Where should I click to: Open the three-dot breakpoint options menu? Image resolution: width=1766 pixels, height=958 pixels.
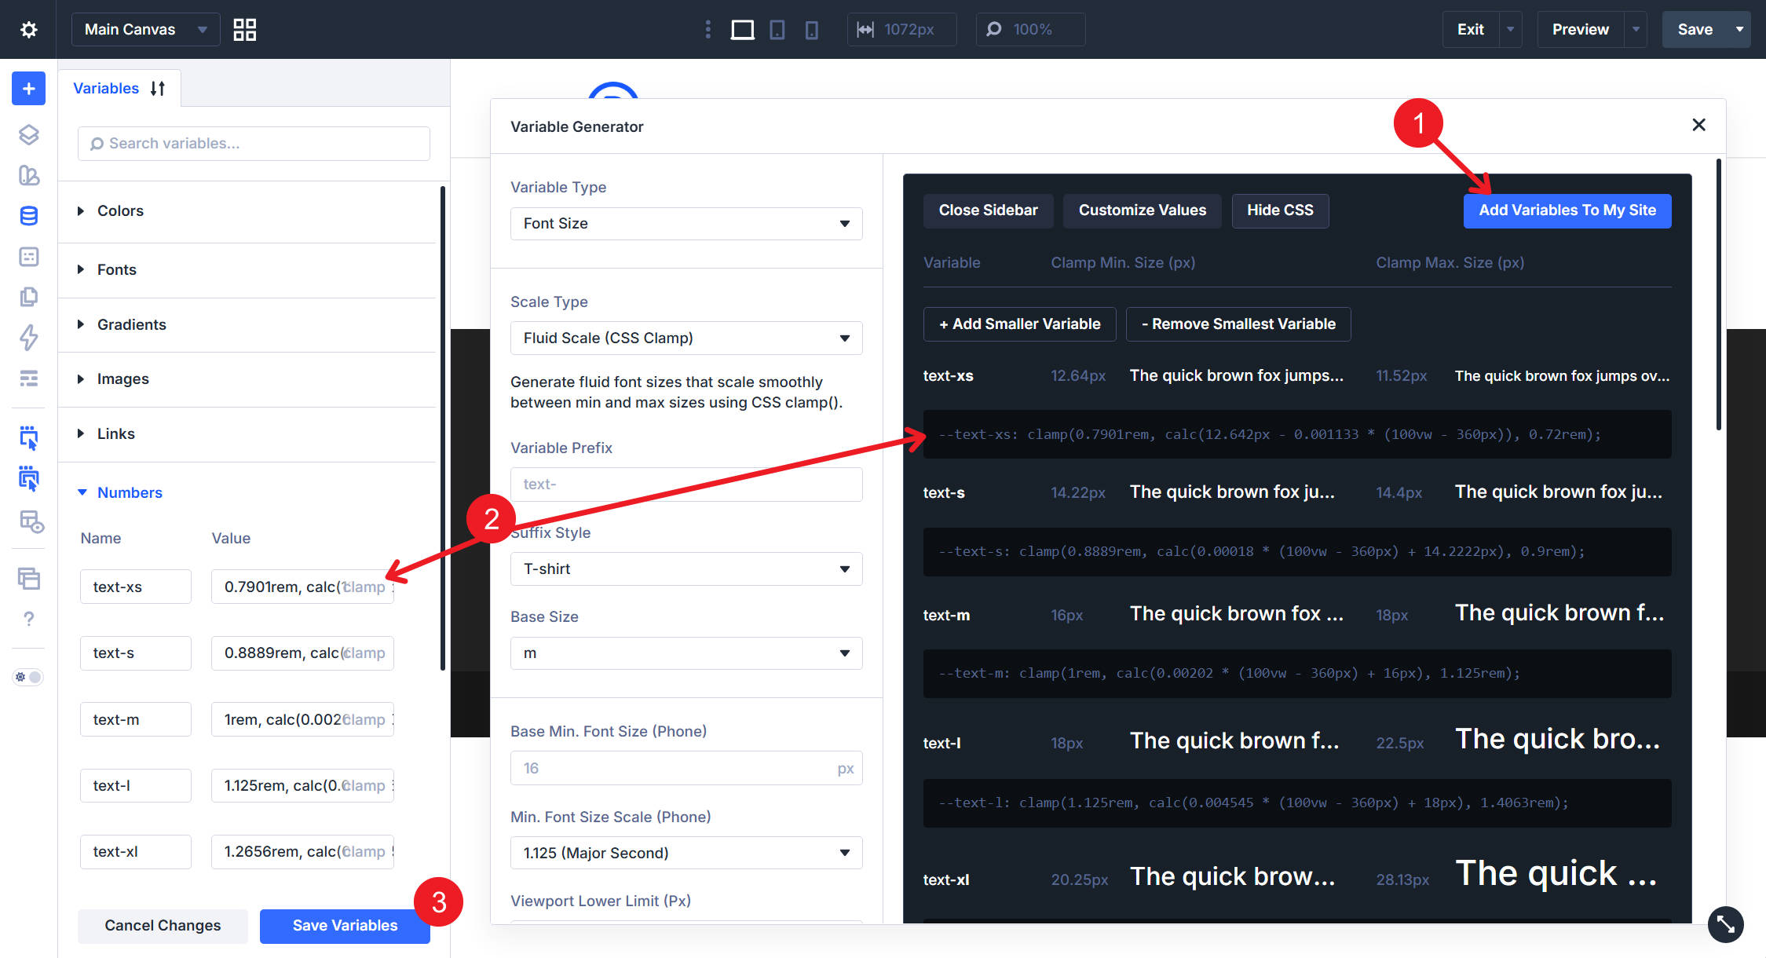[x=708, y=30]
